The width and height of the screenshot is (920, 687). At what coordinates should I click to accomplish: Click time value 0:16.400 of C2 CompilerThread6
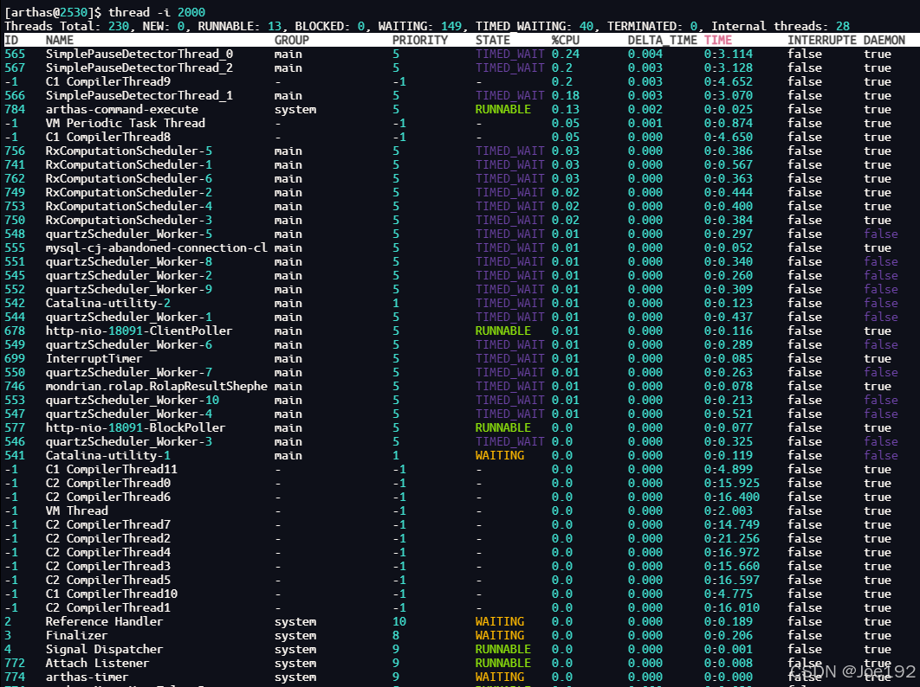point(732,497)
